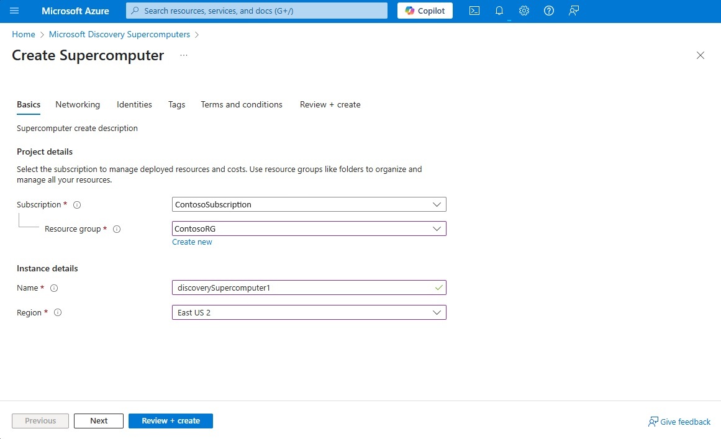Expand the Subscription dropdown
Screen dimensions: 721x439
click(309, 204)
